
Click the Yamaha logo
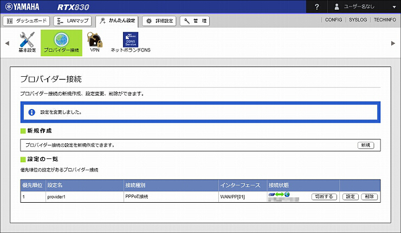coord(22,7)
